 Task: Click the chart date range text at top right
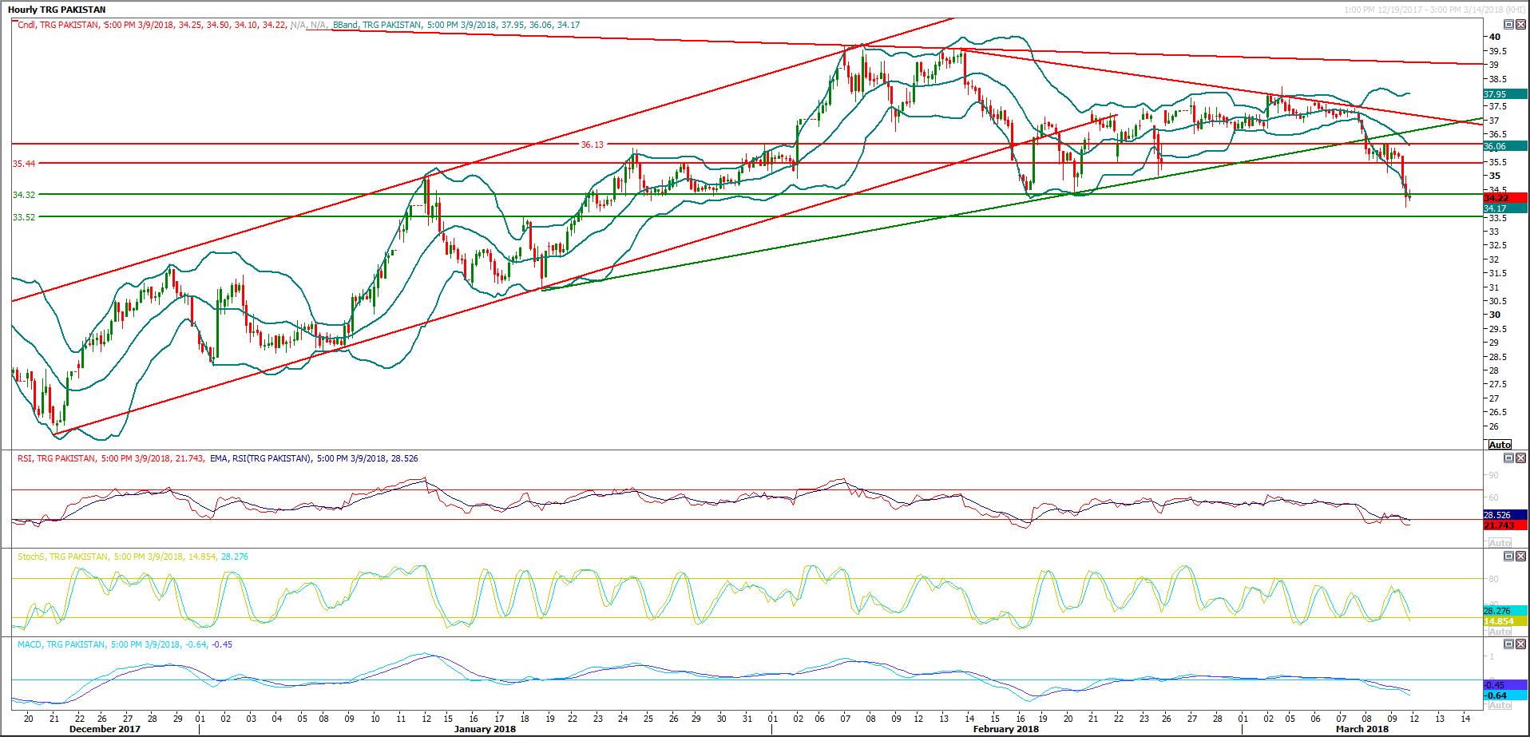coord(1434,10)
